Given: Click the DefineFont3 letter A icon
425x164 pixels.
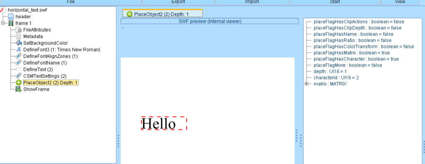Looking at the screenshot, I should click(x=18, y=50).
